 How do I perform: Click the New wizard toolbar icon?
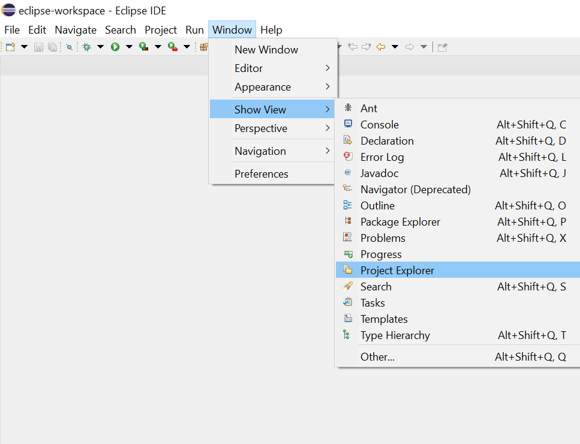11,47
